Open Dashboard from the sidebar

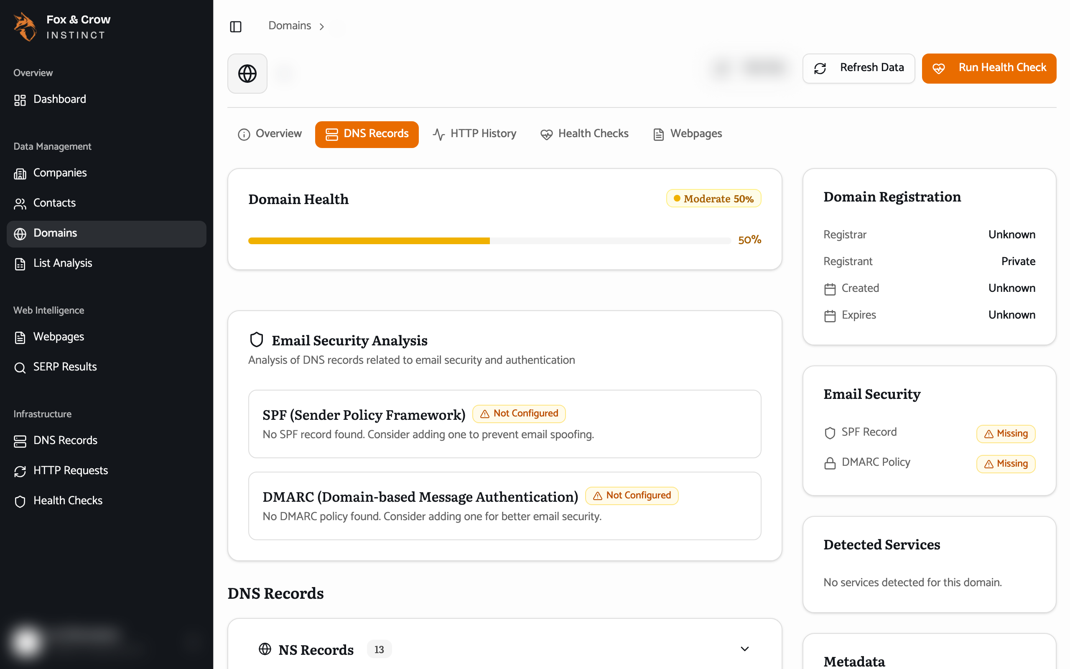point(107,100)
